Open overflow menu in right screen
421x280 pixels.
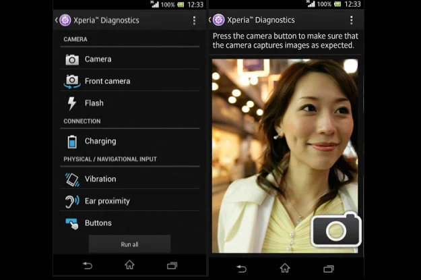coord(351,20)
